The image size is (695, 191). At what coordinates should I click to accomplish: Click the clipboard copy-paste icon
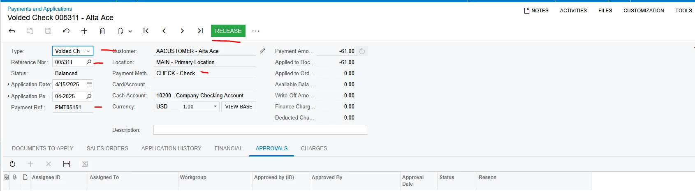(120, 31)
